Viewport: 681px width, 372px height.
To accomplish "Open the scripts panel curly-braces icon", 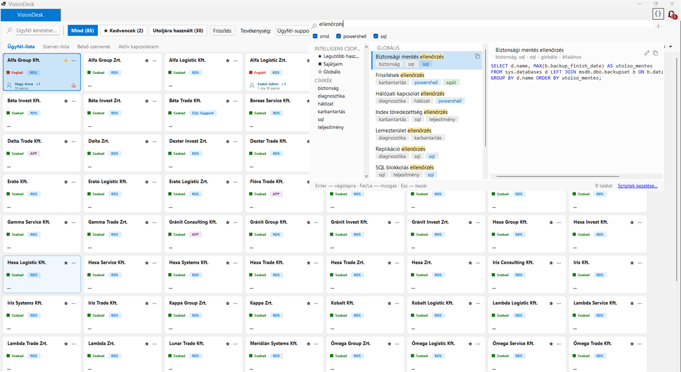I will [x=658, y=14].
